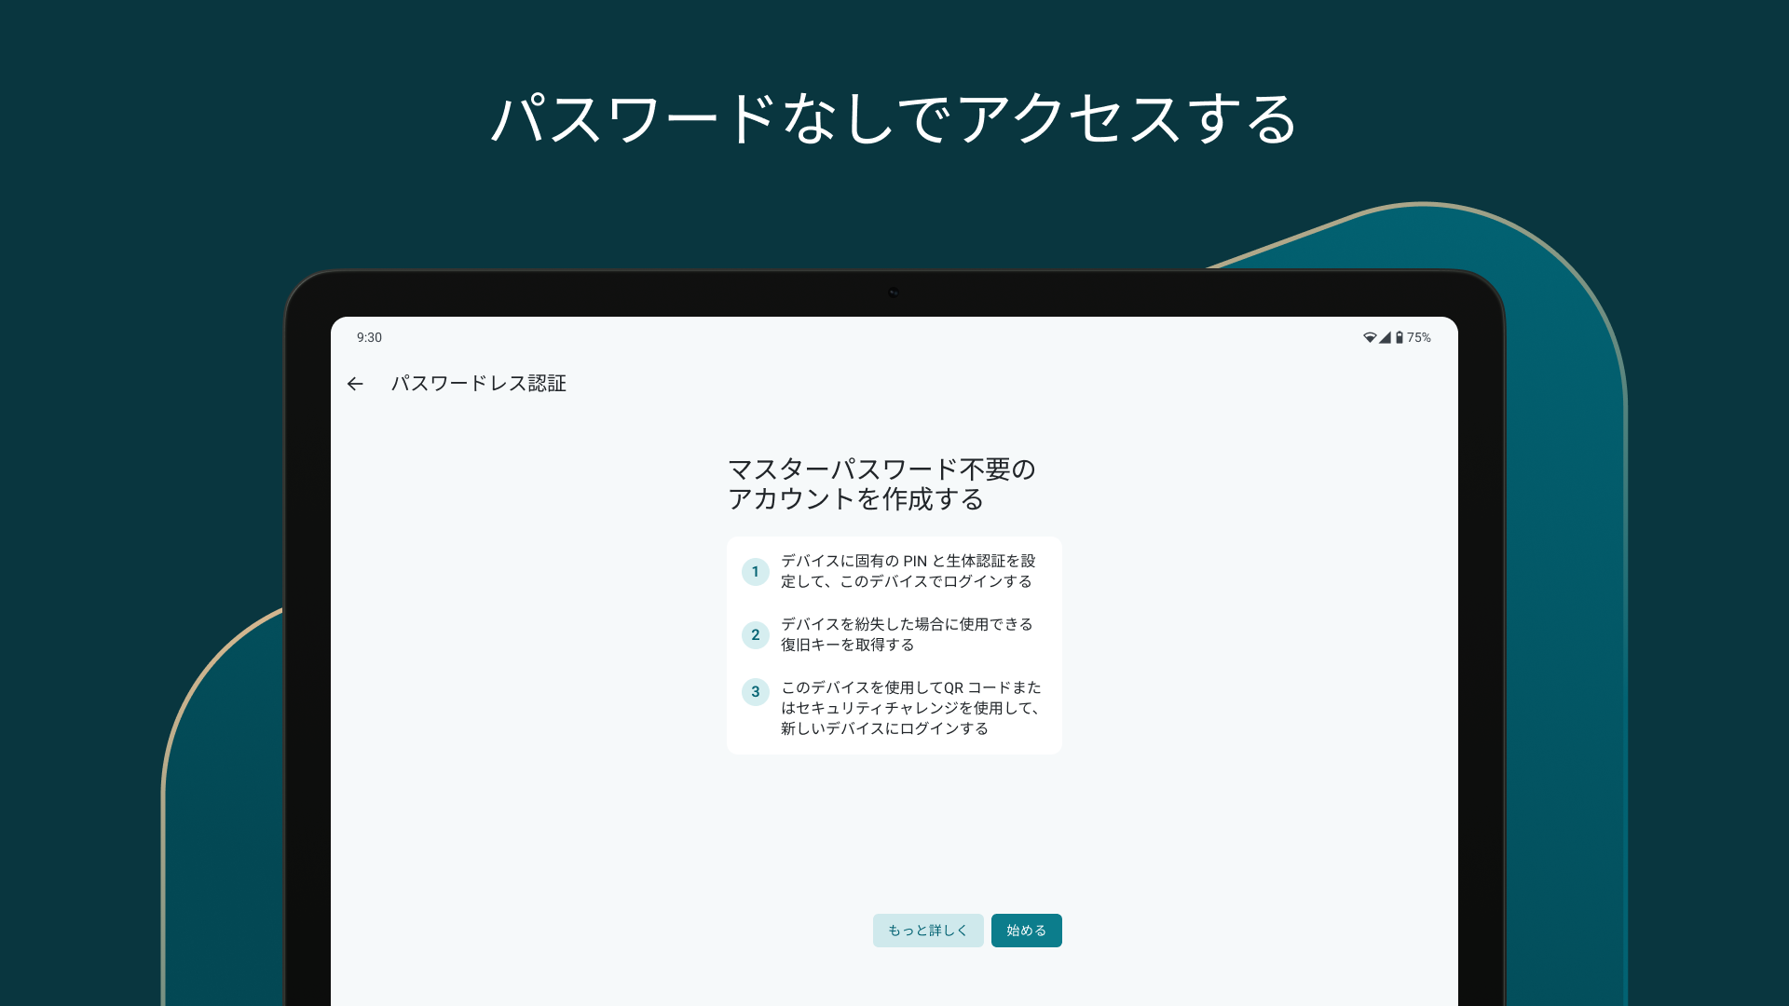The height and width of the screenshot is (1006, 1789).
Task: Click the cellular signal icon
Action: pyautogui.click(x=1385, y=337)
